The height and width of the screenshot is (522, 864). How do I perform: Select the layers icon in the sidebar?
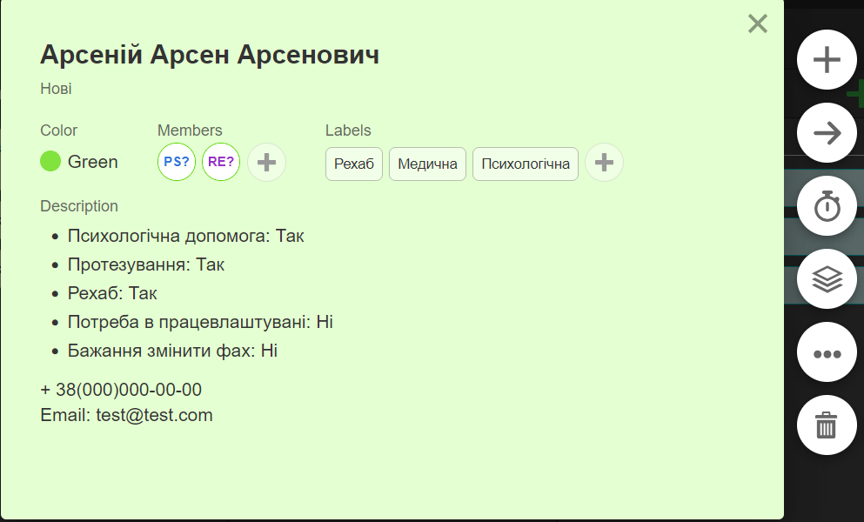[827, 279]
